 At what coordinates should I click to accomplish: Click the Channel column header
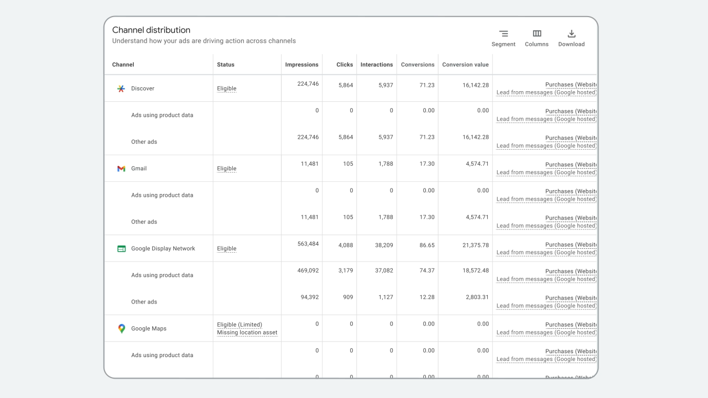tap(123, 65)
